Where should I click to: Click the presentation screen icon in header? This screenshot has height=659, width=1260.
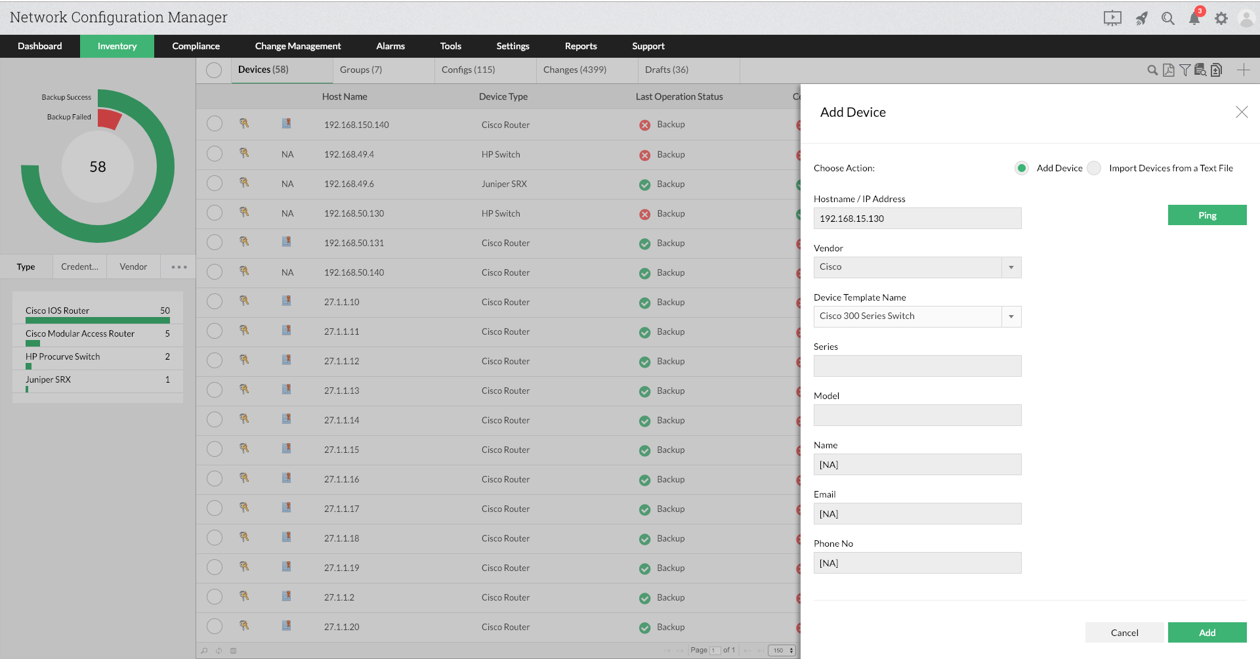(x=1112, y=18)
